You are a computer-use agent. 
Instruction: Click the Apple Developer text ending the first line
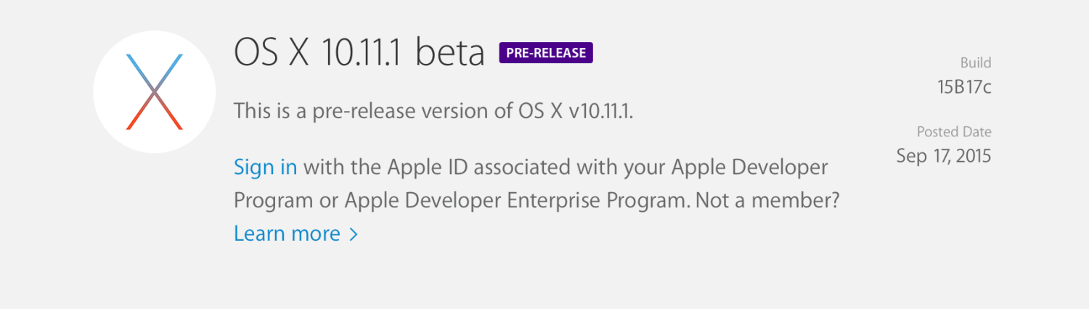(x=749, y=168)
